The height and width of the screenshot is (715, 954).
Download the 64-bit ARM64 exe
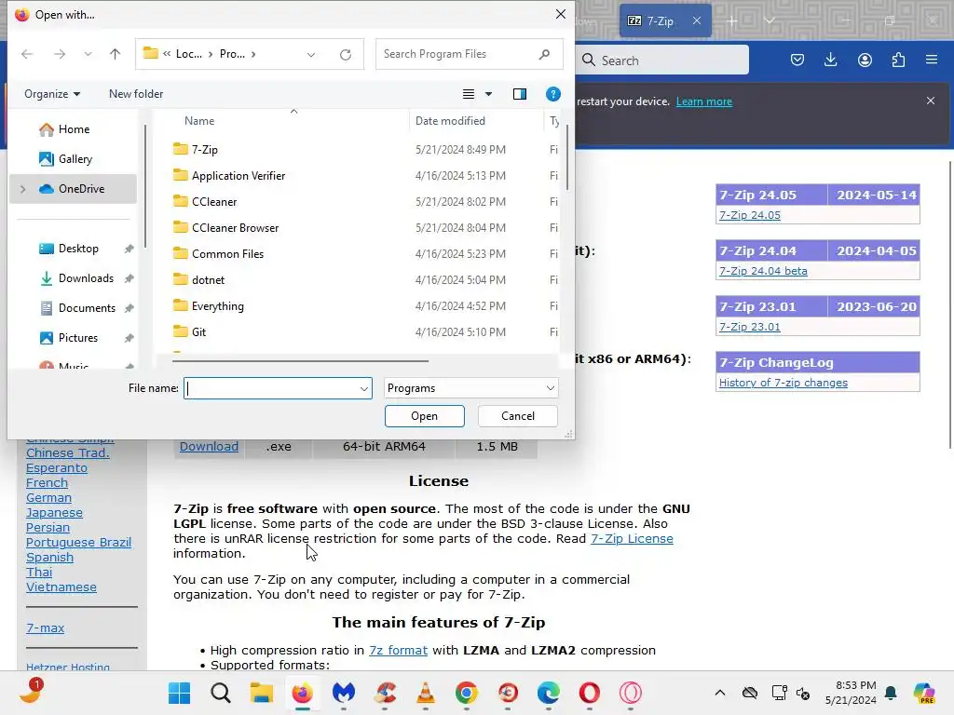pos(209,446)
